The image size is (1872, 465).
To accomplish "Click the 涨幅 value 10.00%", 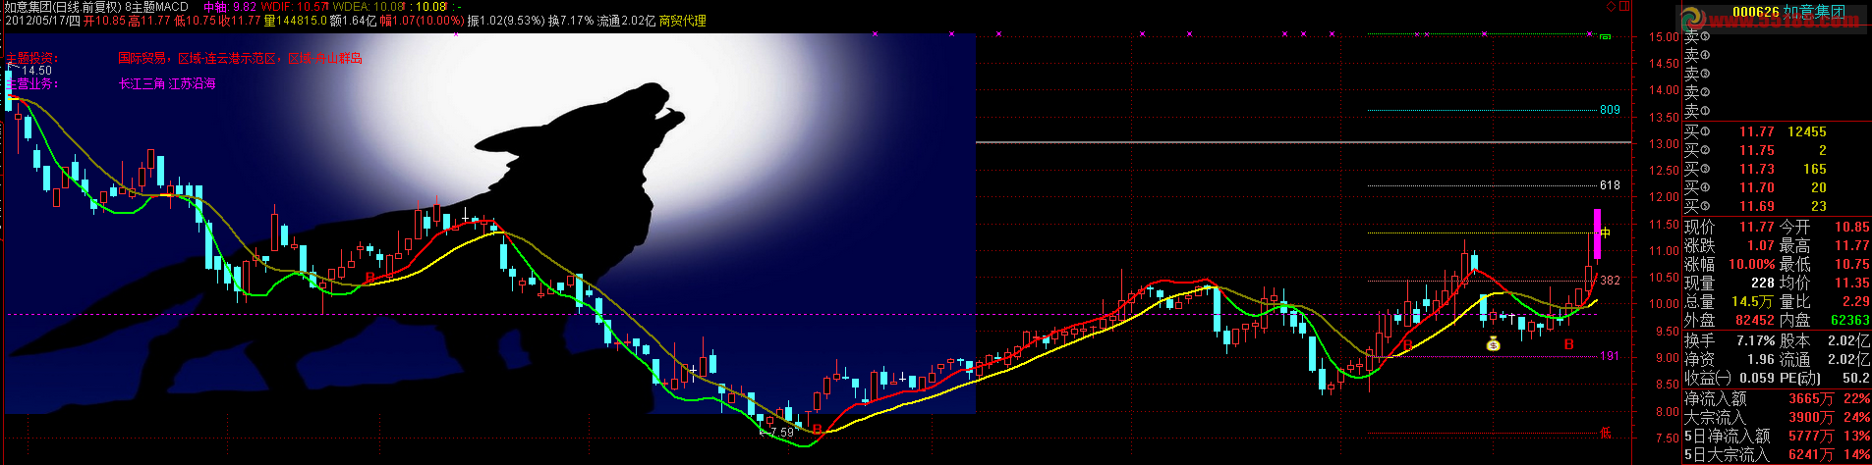I will tap(1753, 265).
